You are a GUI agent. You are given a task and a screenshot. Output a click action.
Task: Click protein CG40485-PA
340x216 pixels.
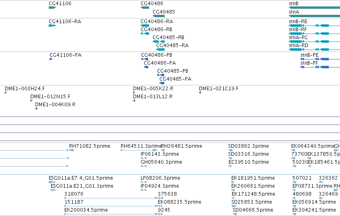[175, 79]
